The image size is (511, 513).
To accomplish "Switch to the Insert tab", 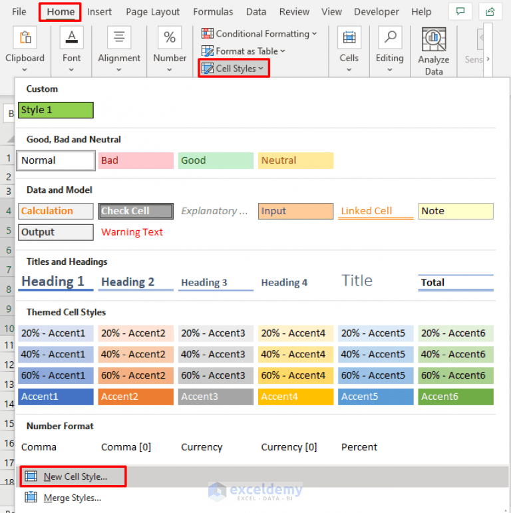I will tap(99, 12).
